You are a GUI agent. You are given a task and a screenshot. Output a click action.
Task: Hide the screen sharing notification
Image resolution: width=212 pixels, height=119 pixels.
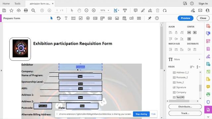[x=153, y=114]
